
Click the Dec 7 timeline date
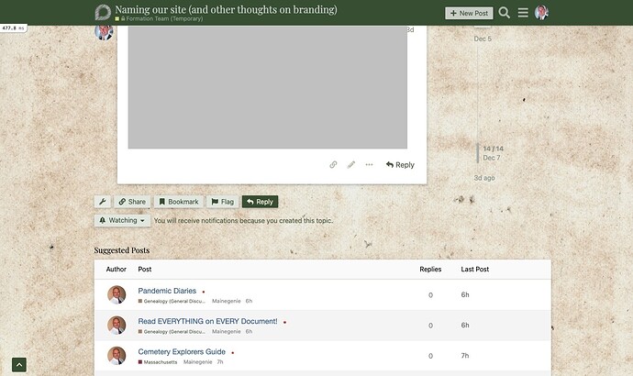492,158
